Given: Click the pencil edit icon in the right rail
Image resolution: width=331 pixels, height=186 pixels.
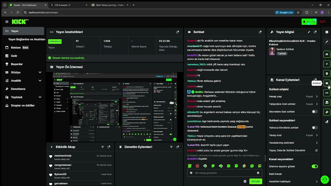Looking at the screenshot, I should 327,42.
